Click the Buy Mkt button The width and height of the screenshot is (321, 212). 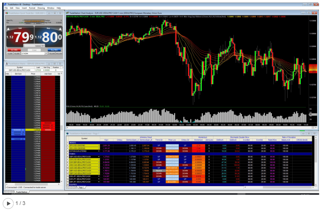pos(54,50)
